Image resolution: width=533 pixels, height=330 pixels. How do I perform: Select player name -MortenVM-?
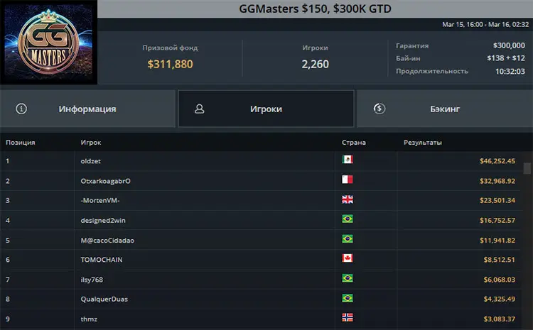tap(100, 200)
